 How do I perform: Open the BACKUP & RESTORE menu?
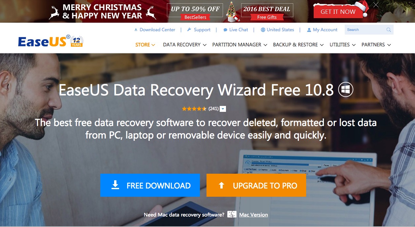point(299,45)
